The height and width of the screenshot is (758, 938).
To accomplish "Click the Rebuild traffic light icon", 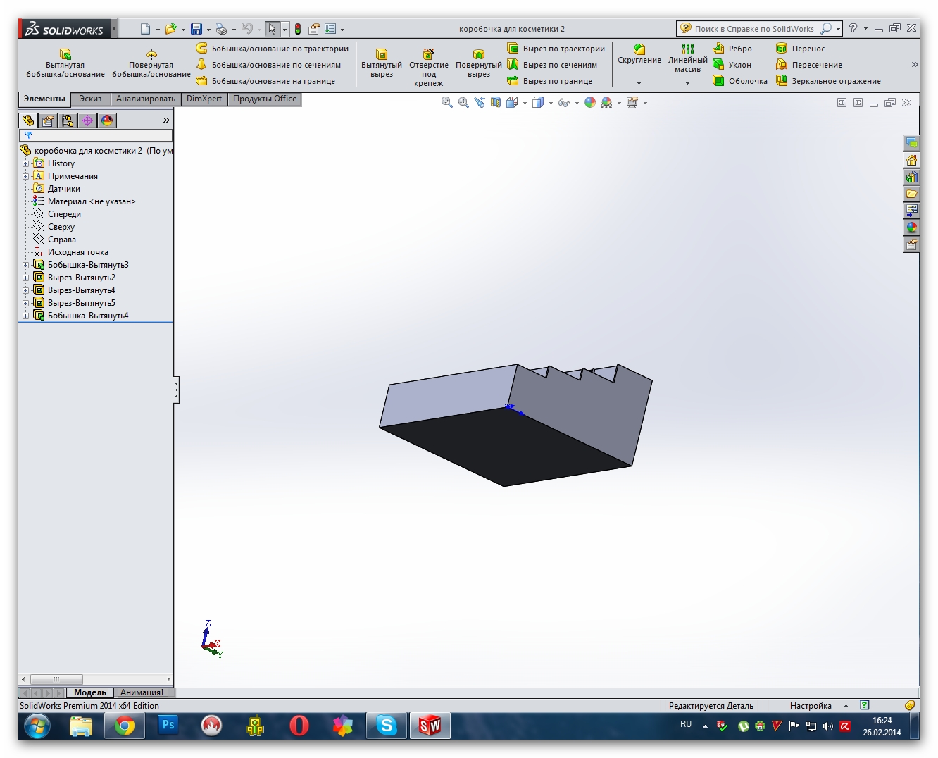I will pos(298,29).
